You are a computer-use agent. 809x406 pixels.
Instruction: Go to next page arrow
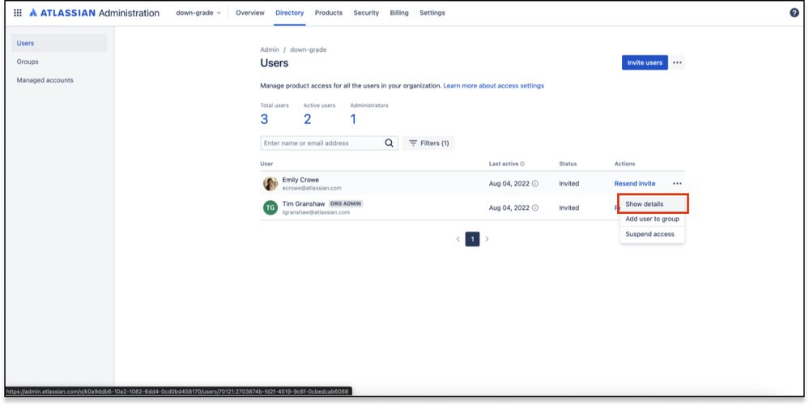tap(487, 239)
